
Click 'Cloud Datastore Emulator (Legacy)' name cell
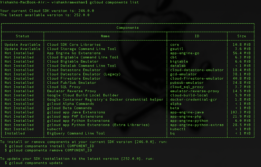tap(84, 74)
